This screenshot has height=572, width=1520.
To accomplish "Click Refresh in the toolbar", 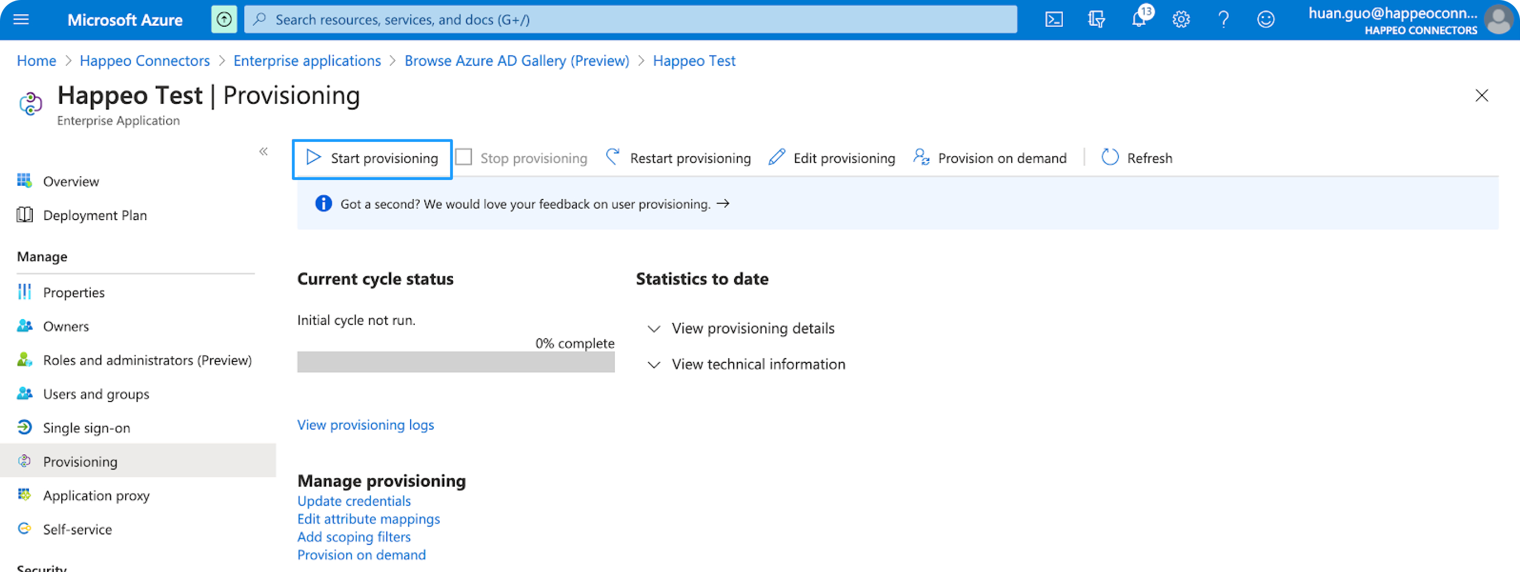I will 1136,158.
